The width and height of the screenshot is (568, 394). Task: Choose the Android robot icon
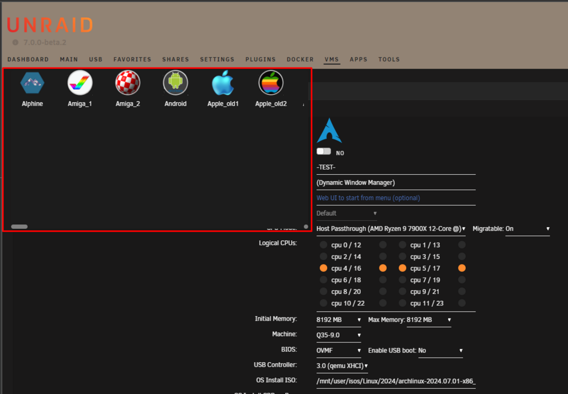[176, 83]
